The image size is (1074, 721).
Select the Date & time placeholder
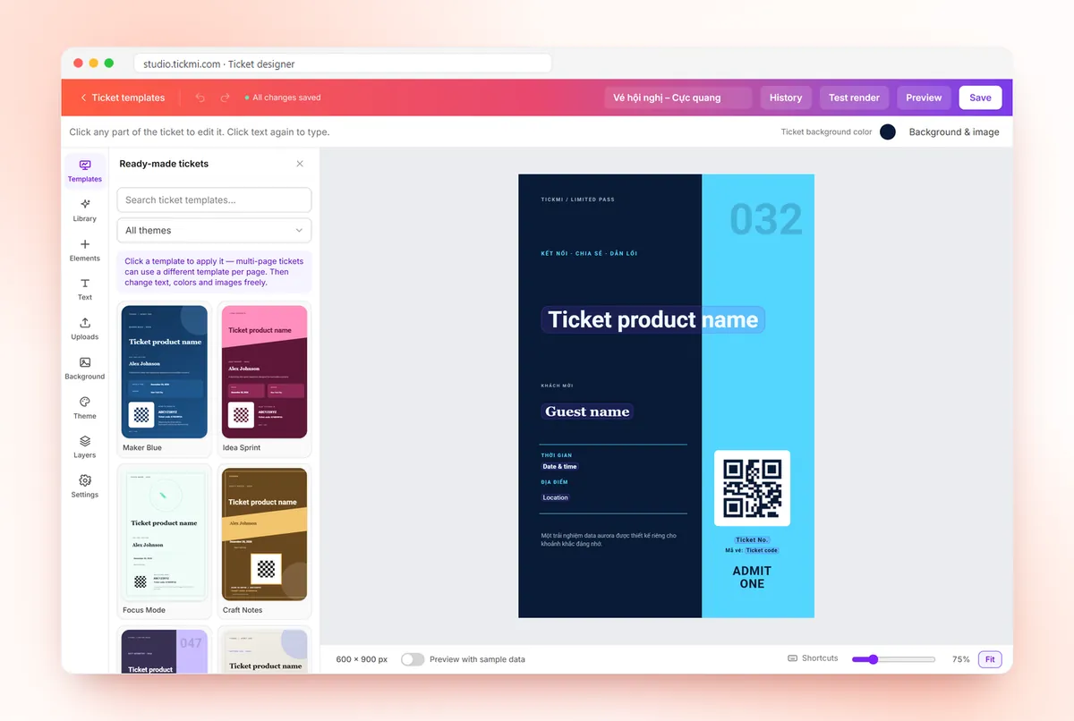pyautogui.click(x=559, y=467)
